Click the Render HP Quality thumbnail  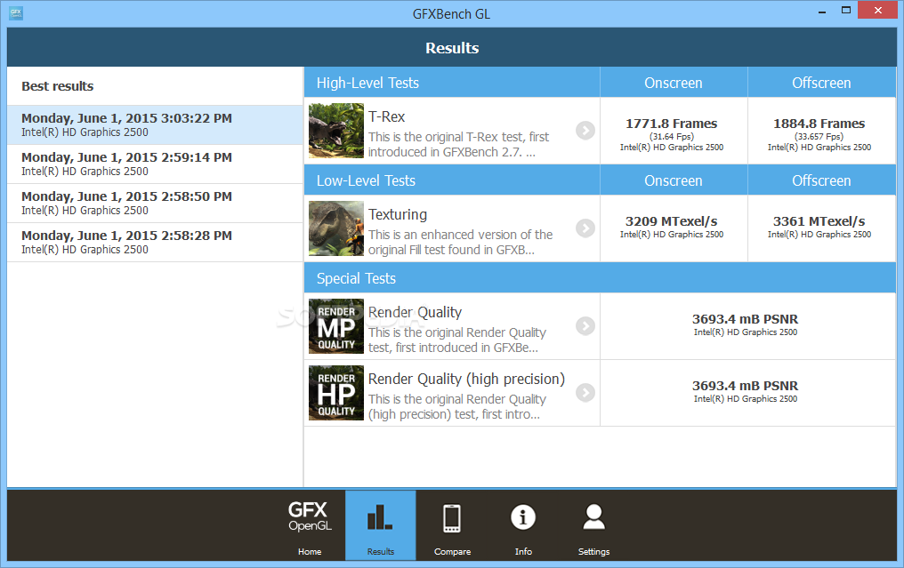click(336, 393)
